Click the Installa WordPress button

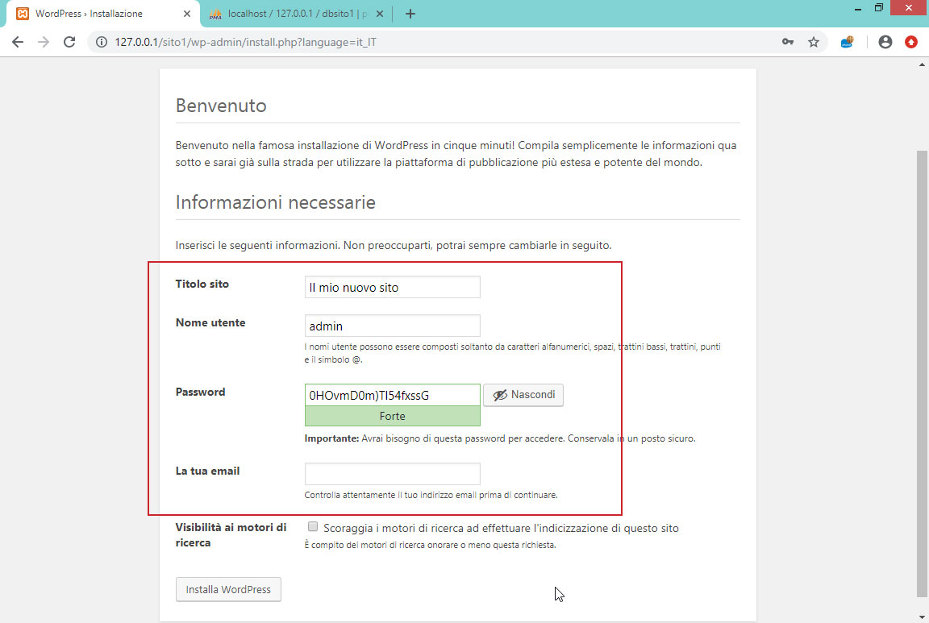[228, 589]
